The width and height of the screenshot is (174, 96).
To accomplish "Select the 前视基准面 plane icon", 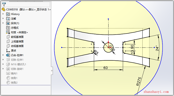I will (8, 37).
